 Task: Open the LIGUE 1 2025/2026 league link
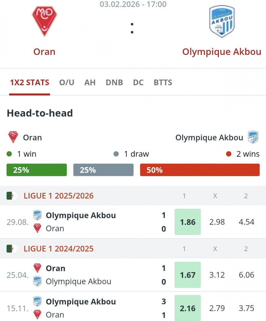click(59, 196)
